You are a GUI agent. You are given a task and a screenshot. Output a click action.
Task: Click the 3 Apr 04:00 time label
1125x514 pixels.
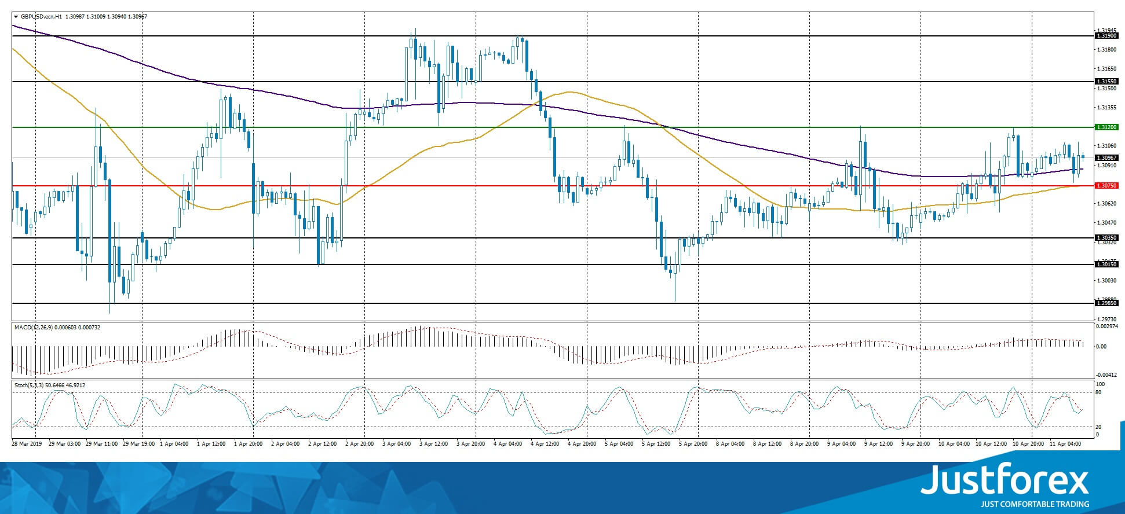[x=396, y=444]
